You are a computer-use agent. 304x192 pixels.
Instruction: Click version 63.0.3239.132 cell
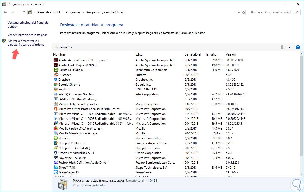tap(235, 84)
